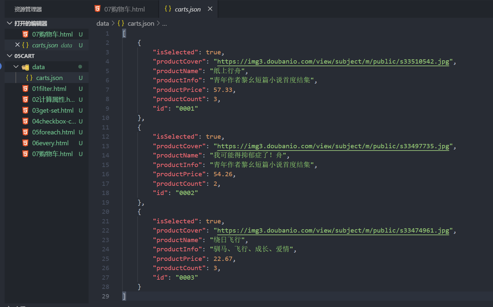Switch to the 07购物车.html editor tab
493x307 pixels.
(x=124, y=9)
